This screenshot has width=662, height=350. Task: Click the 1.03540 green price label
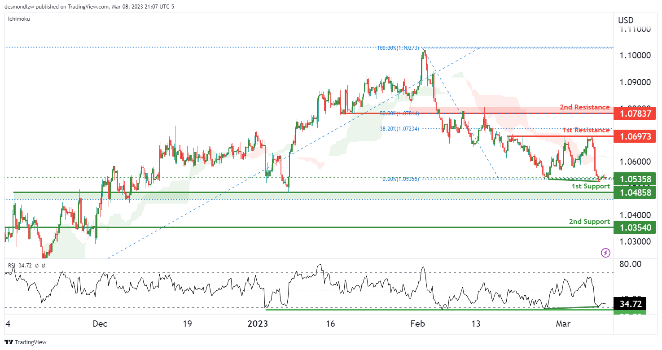click(x=634, y=227)
